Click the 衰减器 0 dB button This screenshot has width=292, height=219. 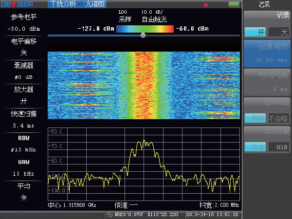click(23, 71)
